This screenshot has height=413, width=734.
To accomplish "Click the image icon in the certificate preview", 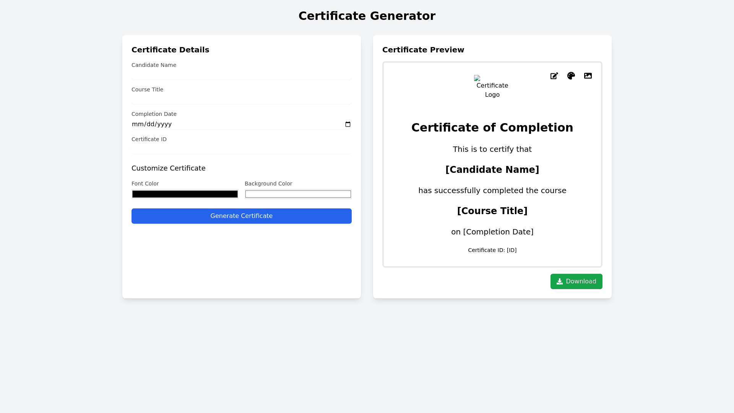I will pos(588,76).
